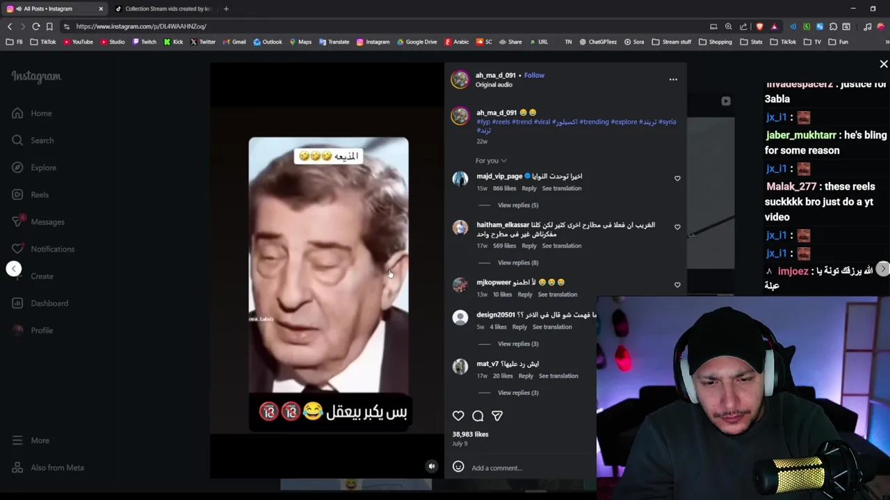Open a new browser tab
The height and width of the screenshot is (500, 890).
point(226,9)
